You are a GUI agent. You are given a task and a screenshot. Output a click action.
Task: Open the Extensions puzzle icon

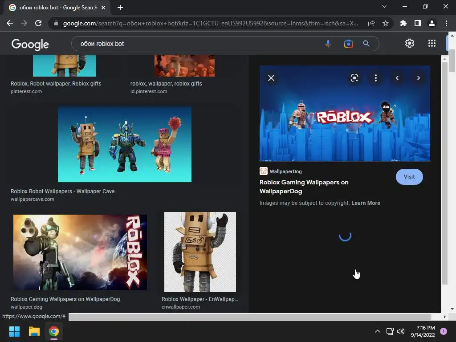click(x=403, y=23)
